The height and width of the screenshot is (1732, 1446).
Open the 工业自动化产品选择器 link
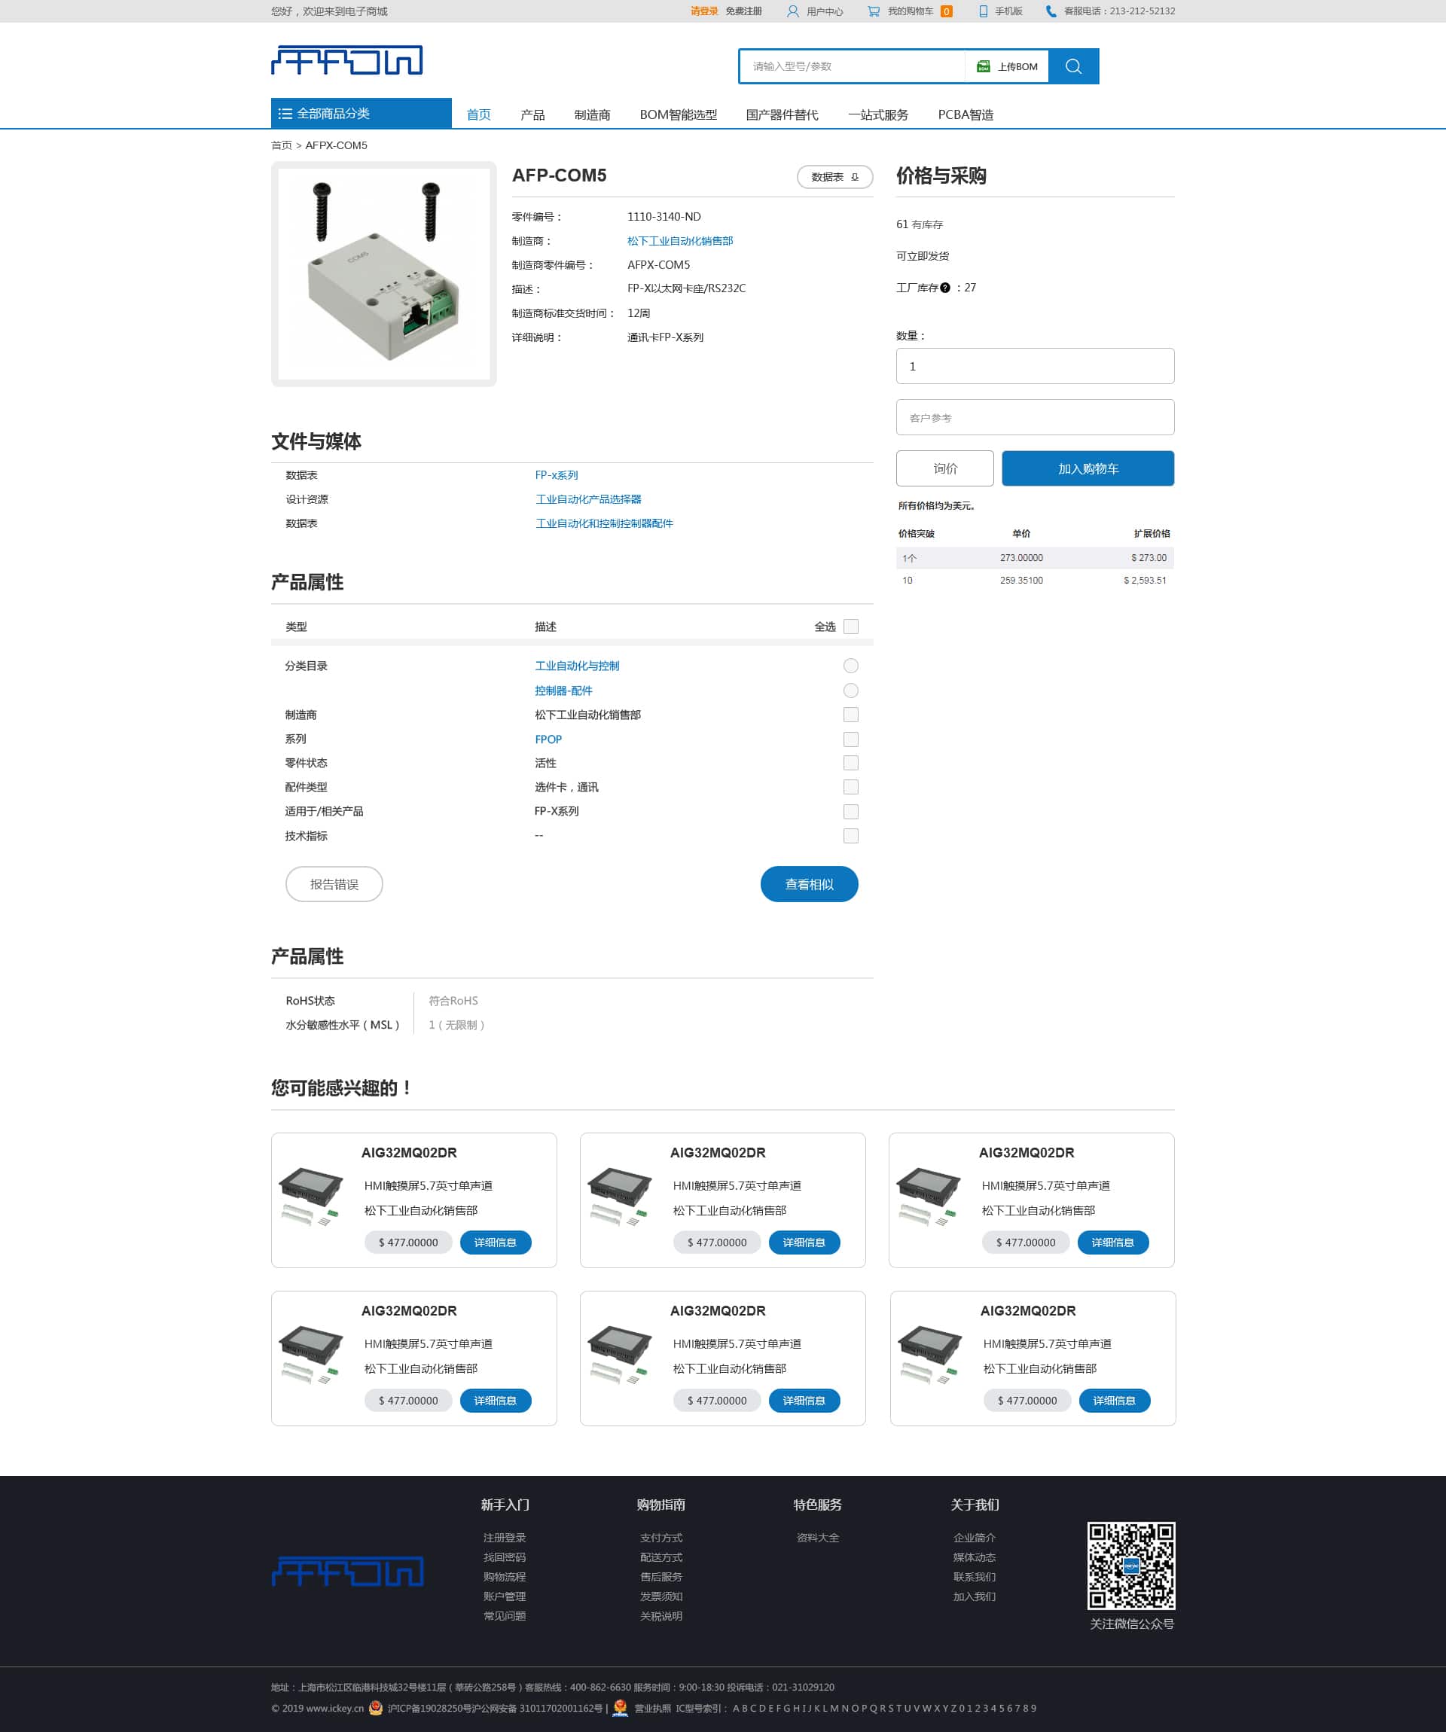pyautogui.click(x=587, y=500)
